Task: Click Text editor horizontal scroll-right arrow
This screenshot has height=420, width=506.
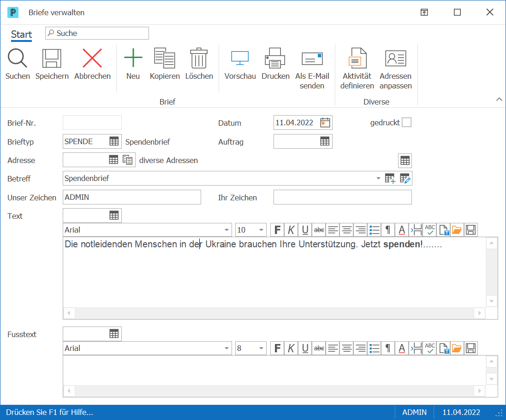Action: pos(480,313)
